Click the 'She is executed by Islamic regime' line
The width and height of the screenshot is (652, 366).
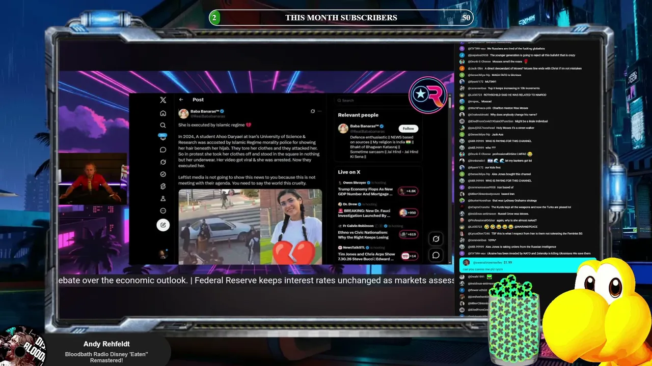tap(214, 125)
